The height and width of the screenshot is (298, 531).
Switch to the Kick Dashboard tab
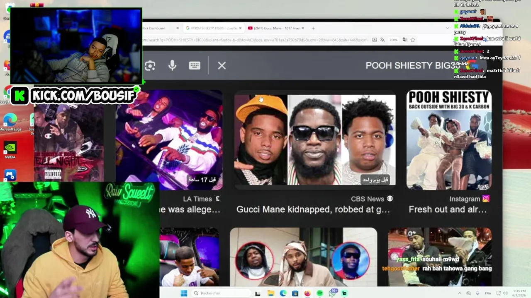[158, 28]
